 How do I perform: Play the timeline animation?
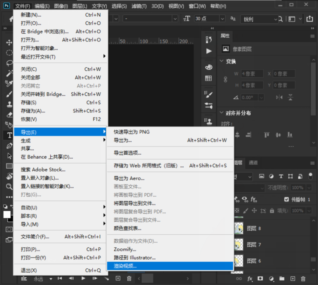83,278
